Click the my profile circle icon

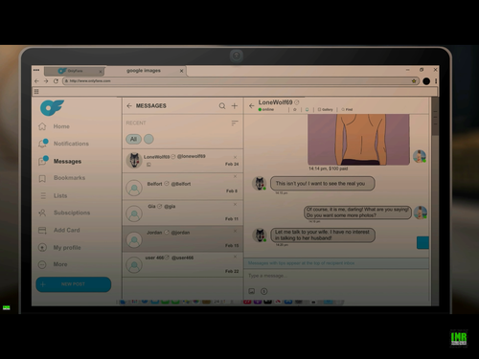(42, 247)
